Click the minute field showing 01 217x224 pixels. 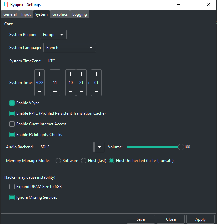click(96, 83)
